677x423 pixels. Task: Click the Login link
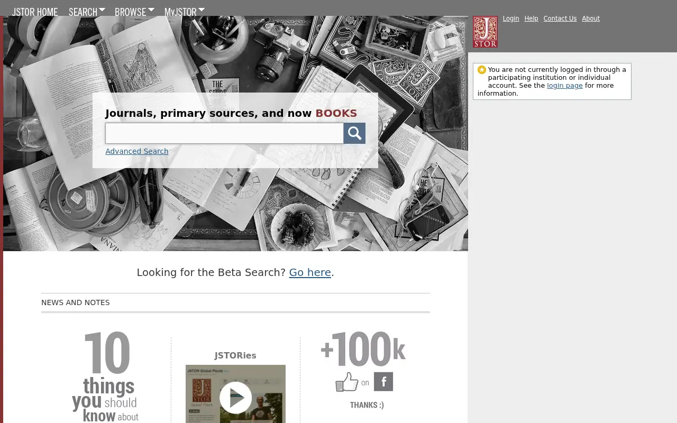pyautogui.click(x=511, y=19)
